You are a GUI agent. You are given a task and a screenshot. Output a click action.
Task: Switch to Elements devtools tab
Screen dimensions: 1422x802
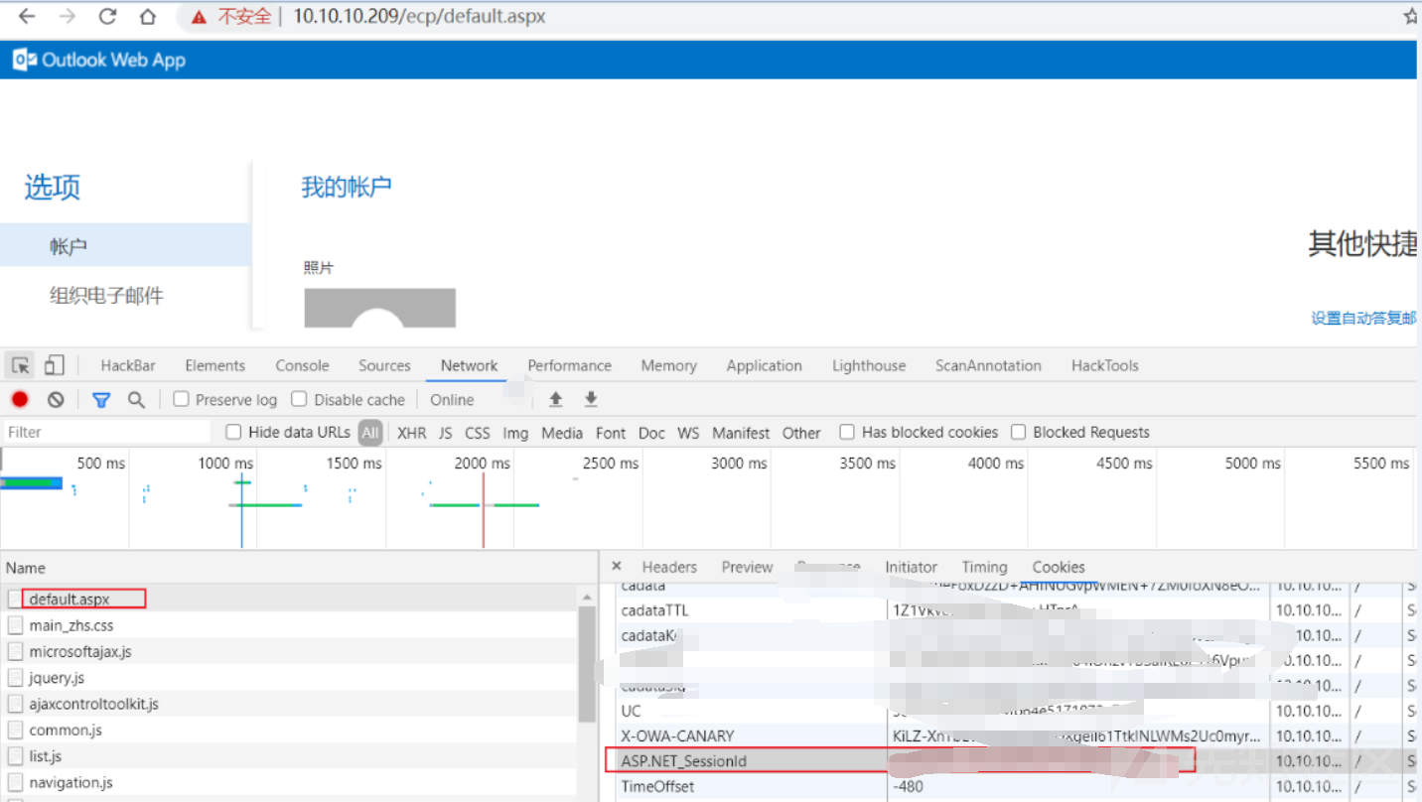(214, 365)
